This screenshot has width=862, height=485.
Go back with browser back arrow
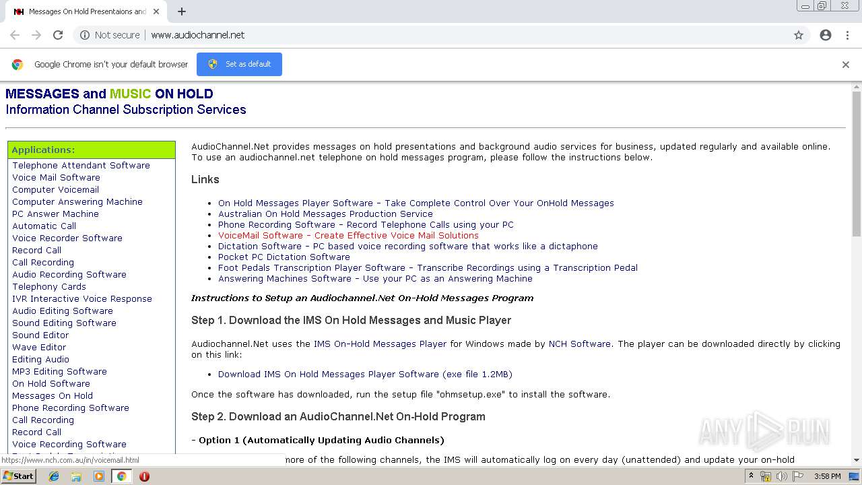[x=15, y=35]
